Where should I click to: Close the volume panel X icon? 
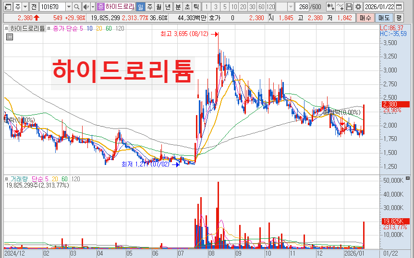pyautogui.click(x=408, y=178)
